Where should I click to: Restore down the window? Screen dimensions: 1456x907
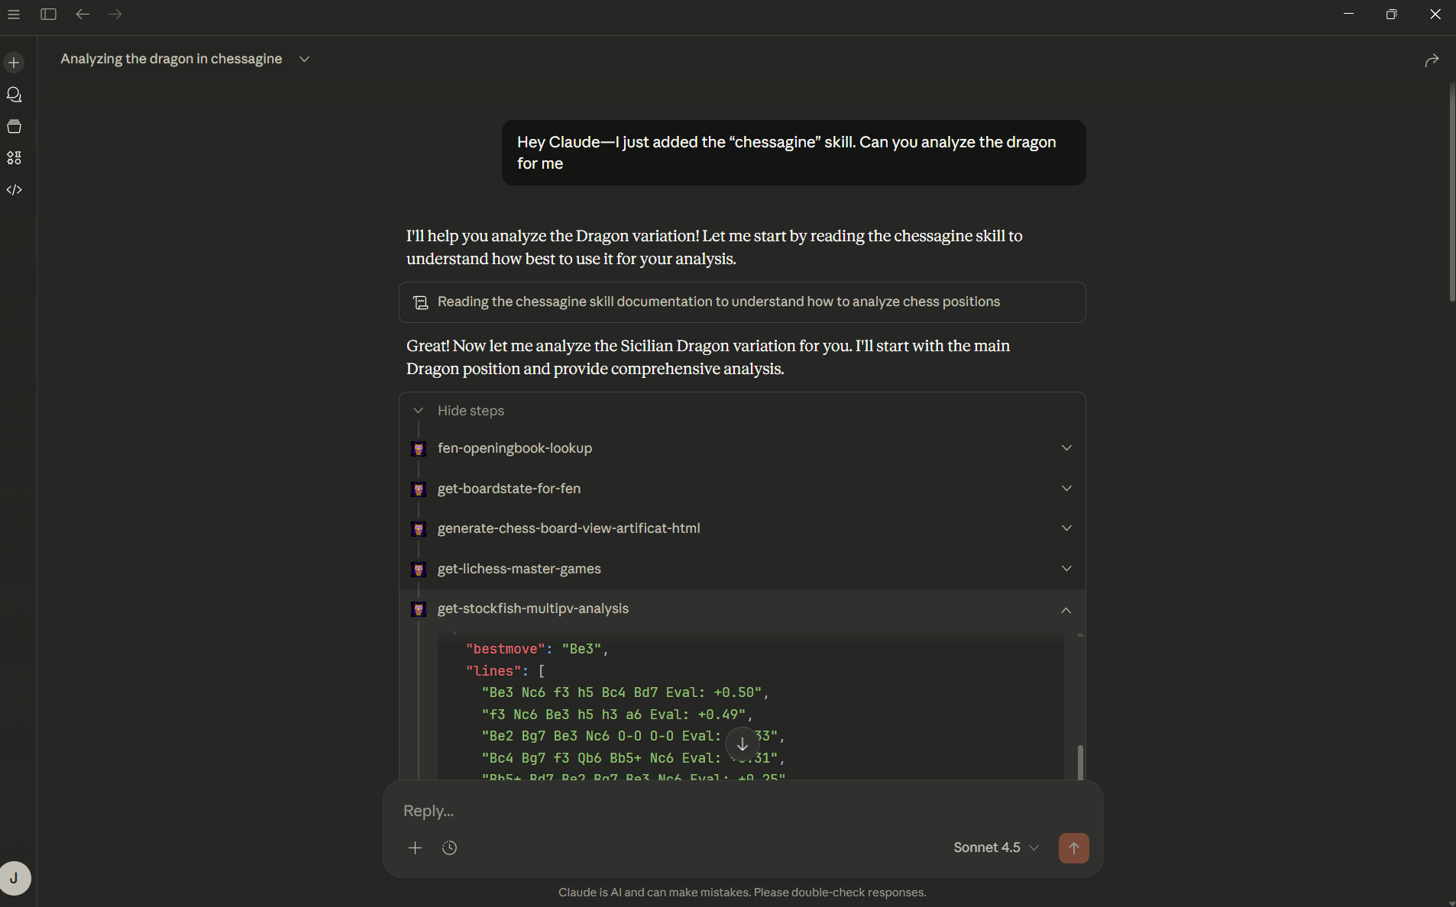tap(1391, 15)
